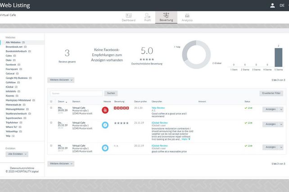
Task: Check the box for the 20.01.20 review
Action: [x=51, y=108]
